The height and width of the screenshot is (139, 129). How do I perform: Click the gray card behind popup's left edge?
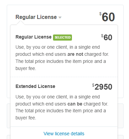[x=8, y=116]
